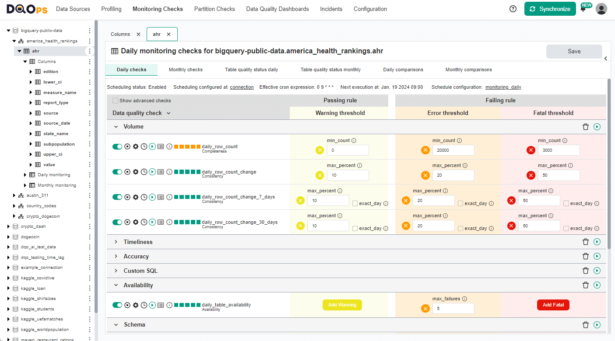The image size is (615, 341).
Task: Expand the Accuracy section
Action: 116,256
